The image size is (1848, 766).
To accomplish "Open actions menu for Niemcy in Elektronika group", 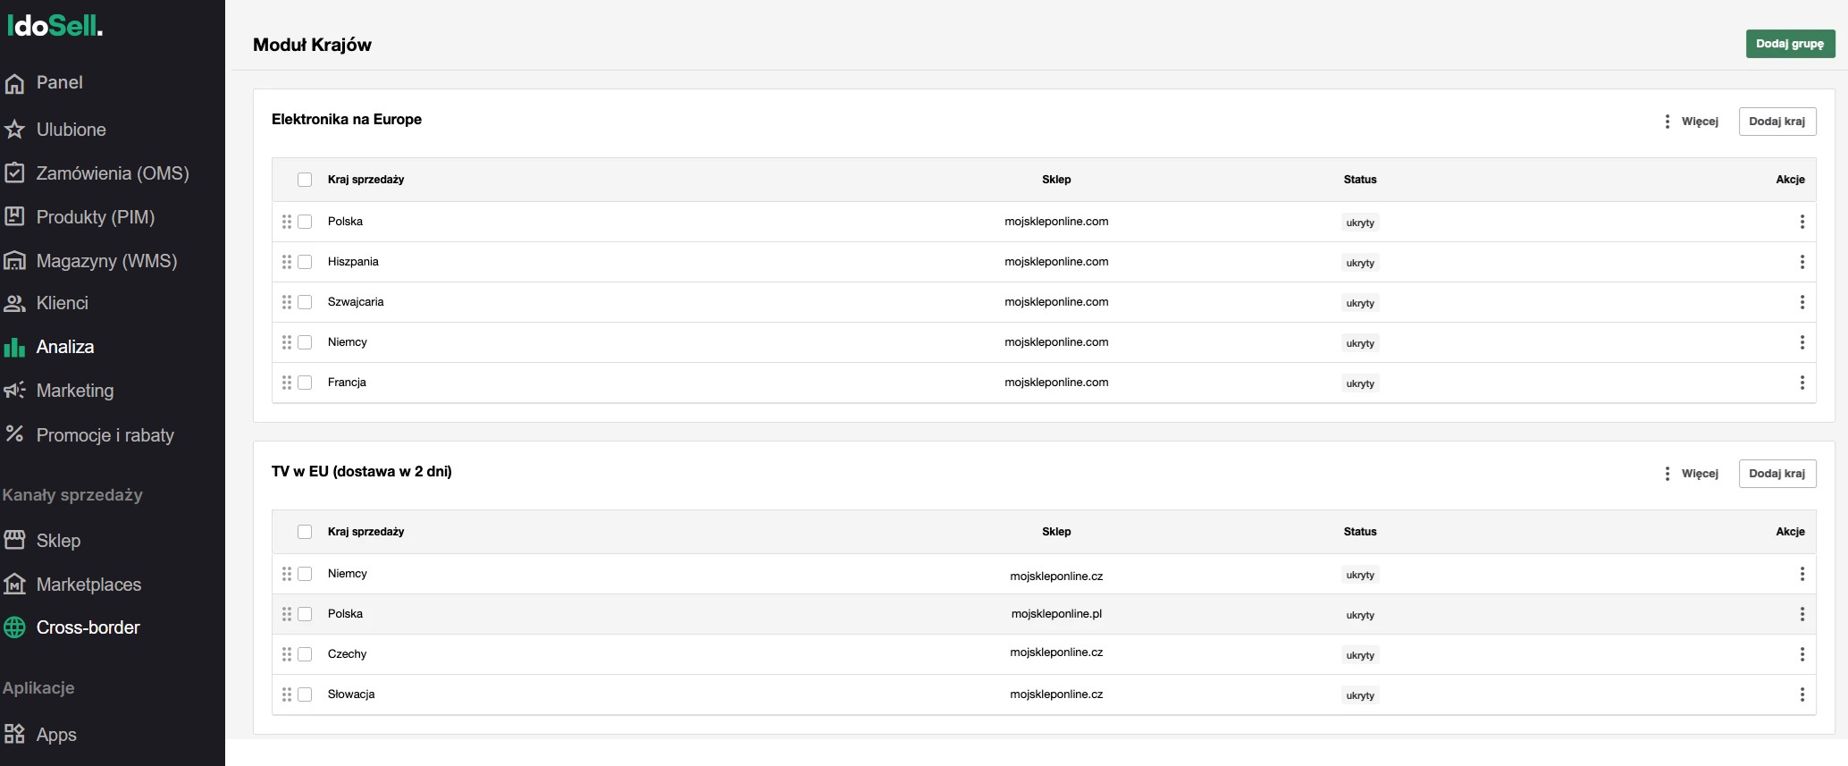I will coord(1802,342).
